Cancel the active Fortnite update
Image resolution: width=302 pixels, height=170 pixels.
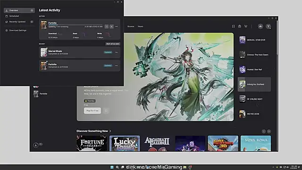pyautogui.click(x=111, y=26)
